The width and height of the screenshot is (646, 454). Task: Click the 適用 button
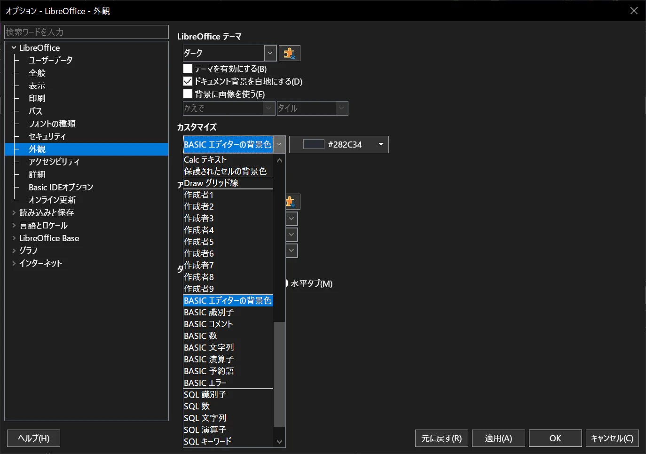click(498, 438)
